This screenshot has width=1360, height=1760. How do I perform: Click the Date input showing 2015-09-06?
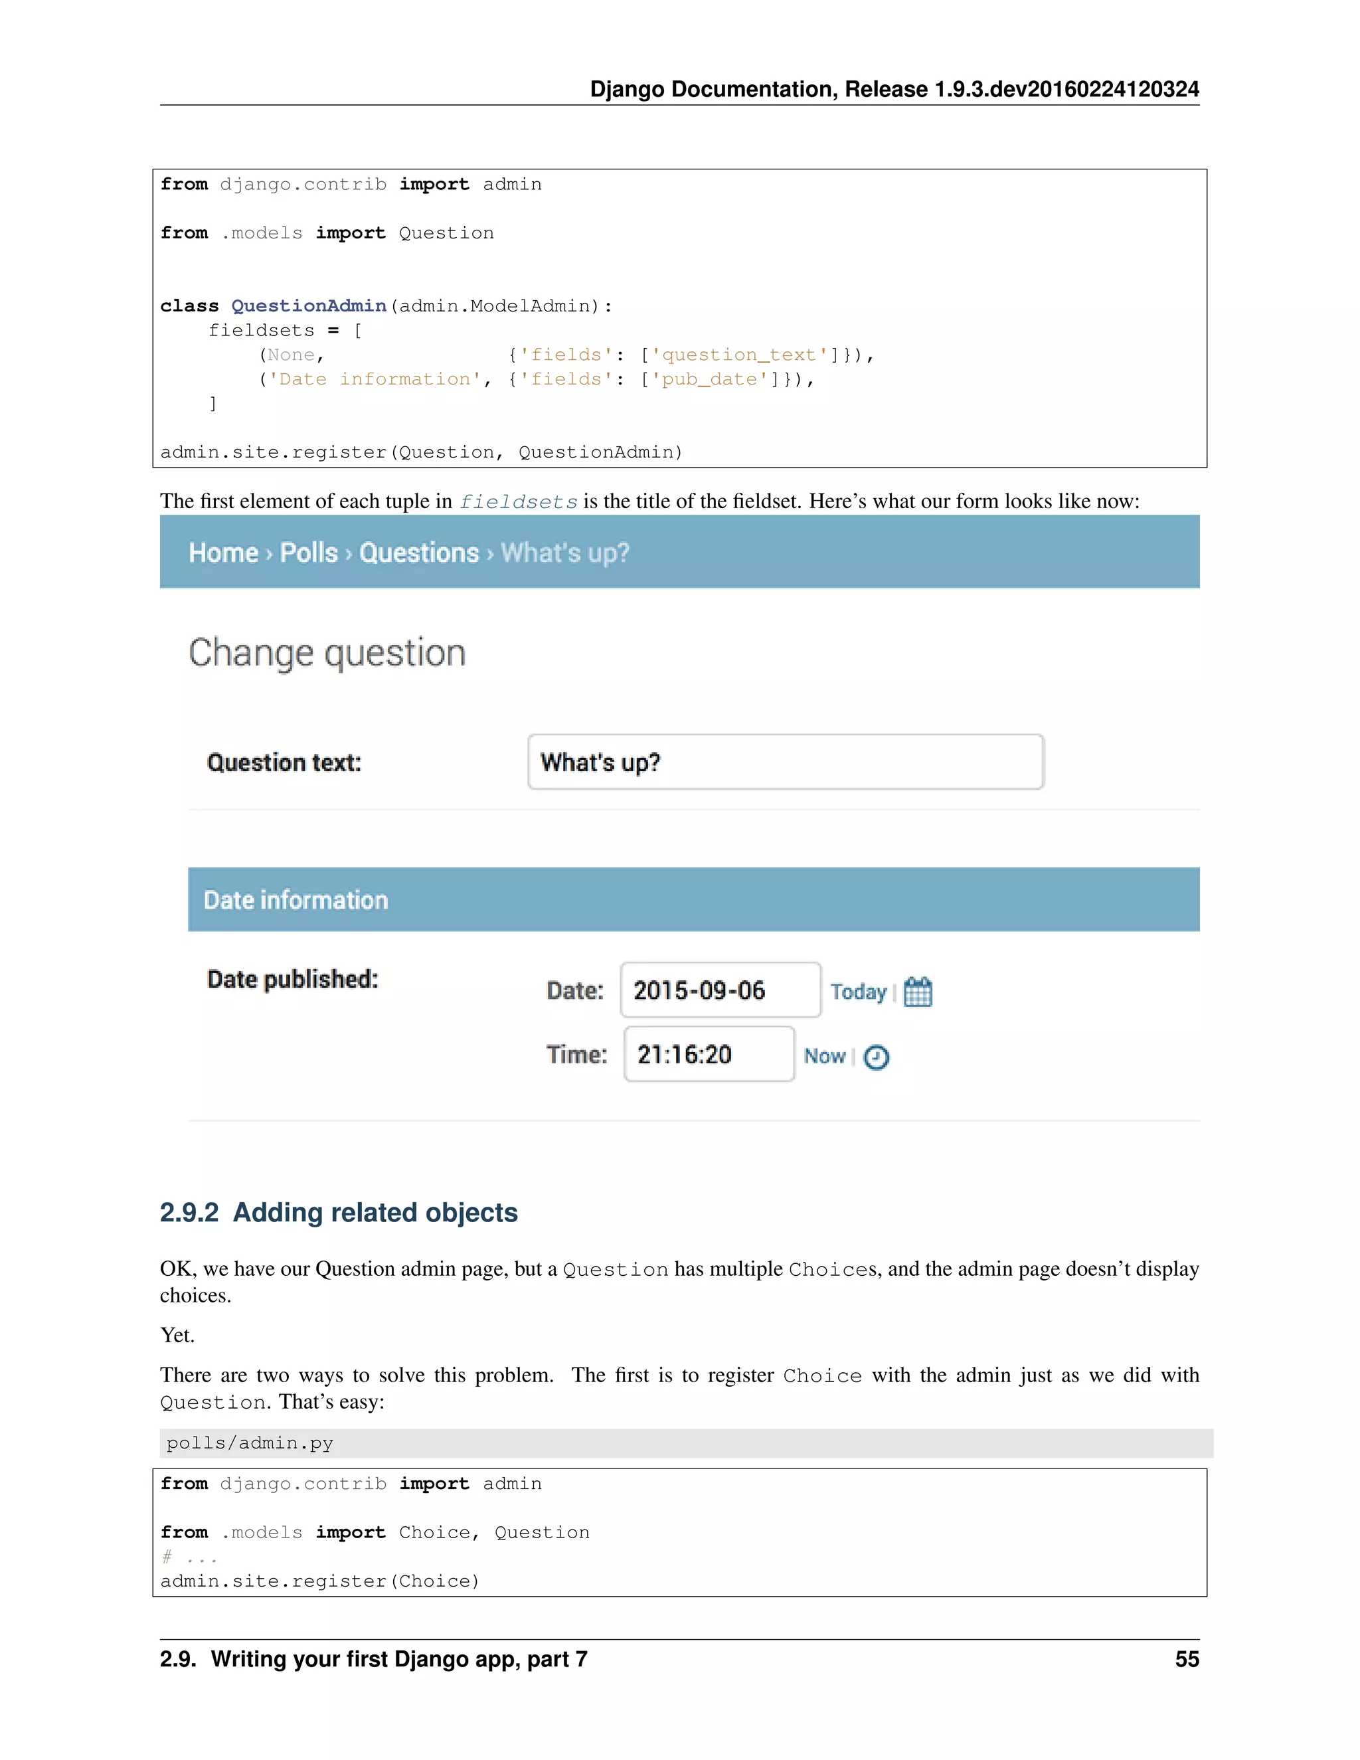point(721,990)
